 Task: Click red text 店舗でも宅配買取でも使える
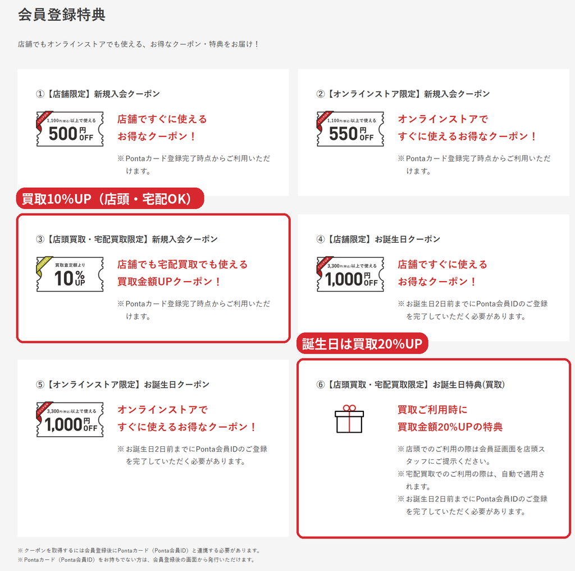182,264
